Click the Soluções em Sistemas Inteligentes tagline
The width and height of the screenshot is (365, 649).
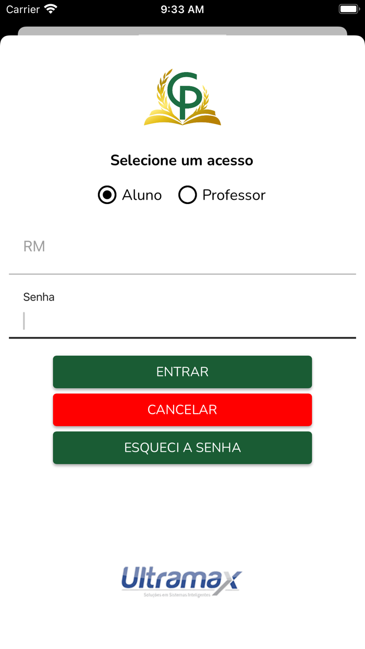pyautogui.click(x=177, y=594)
